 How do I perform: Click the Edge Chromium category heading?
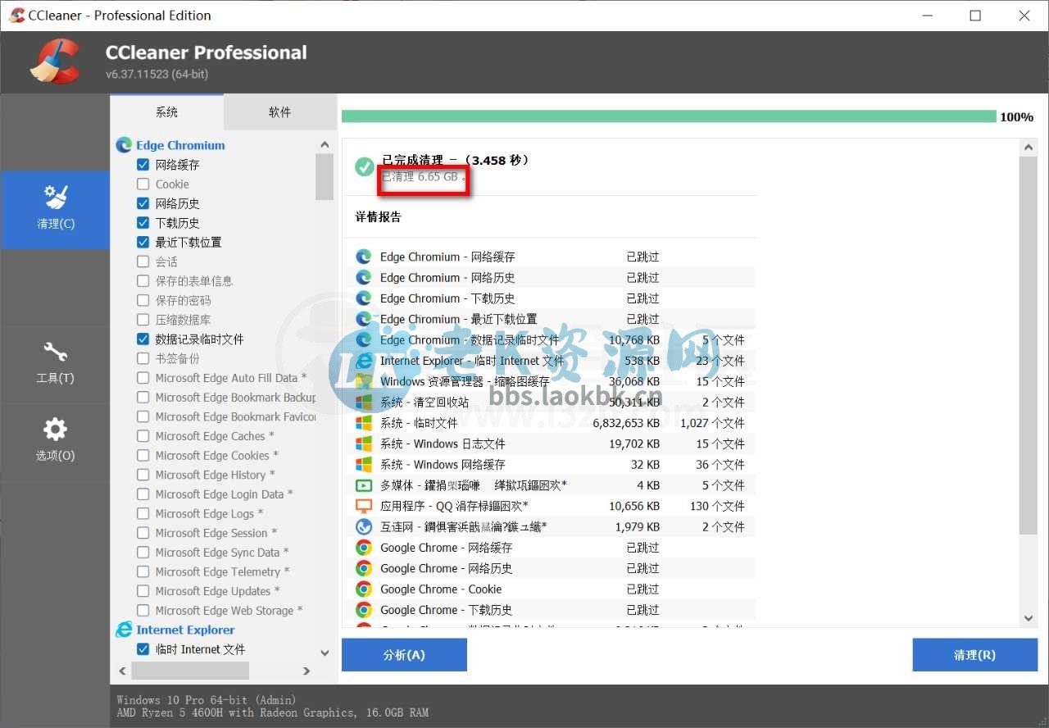point(180,145)
